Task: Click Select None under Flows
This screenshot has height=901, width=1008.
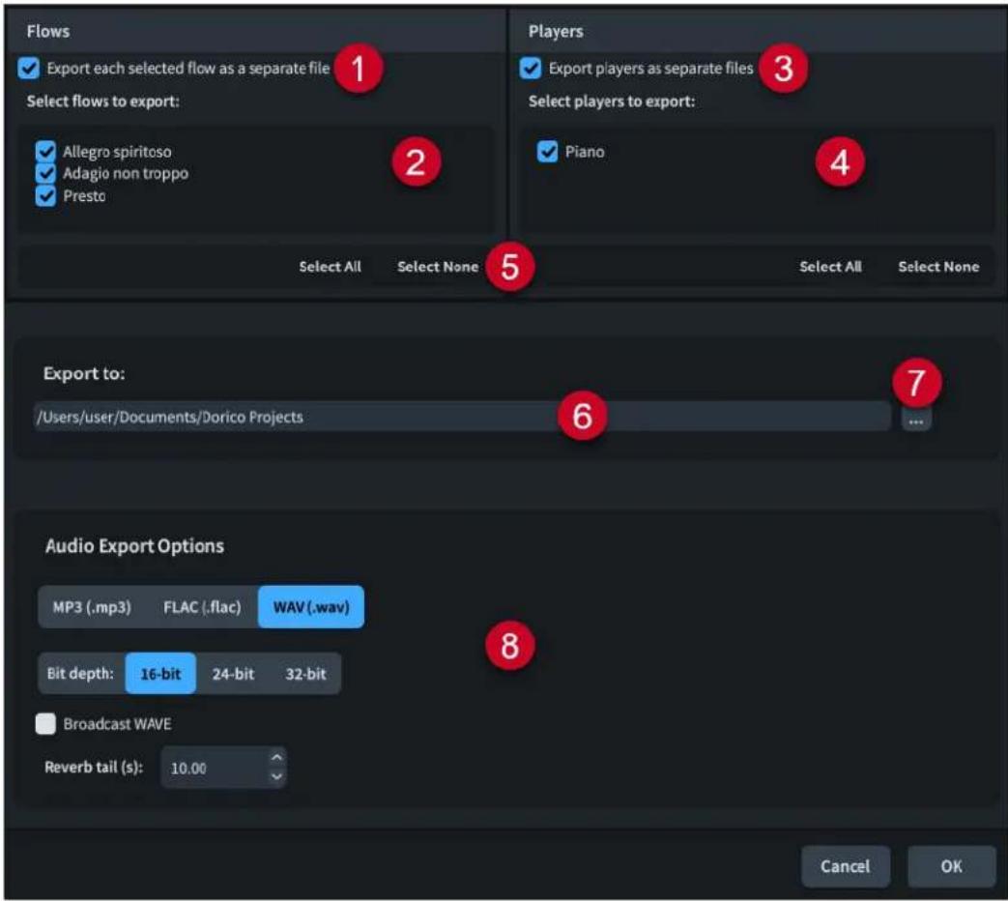Action: (x=438, y=266)
